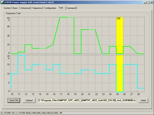Screen dimensions: 154x115
Task: Click step 24 label on the time axis
Action: 110,94
